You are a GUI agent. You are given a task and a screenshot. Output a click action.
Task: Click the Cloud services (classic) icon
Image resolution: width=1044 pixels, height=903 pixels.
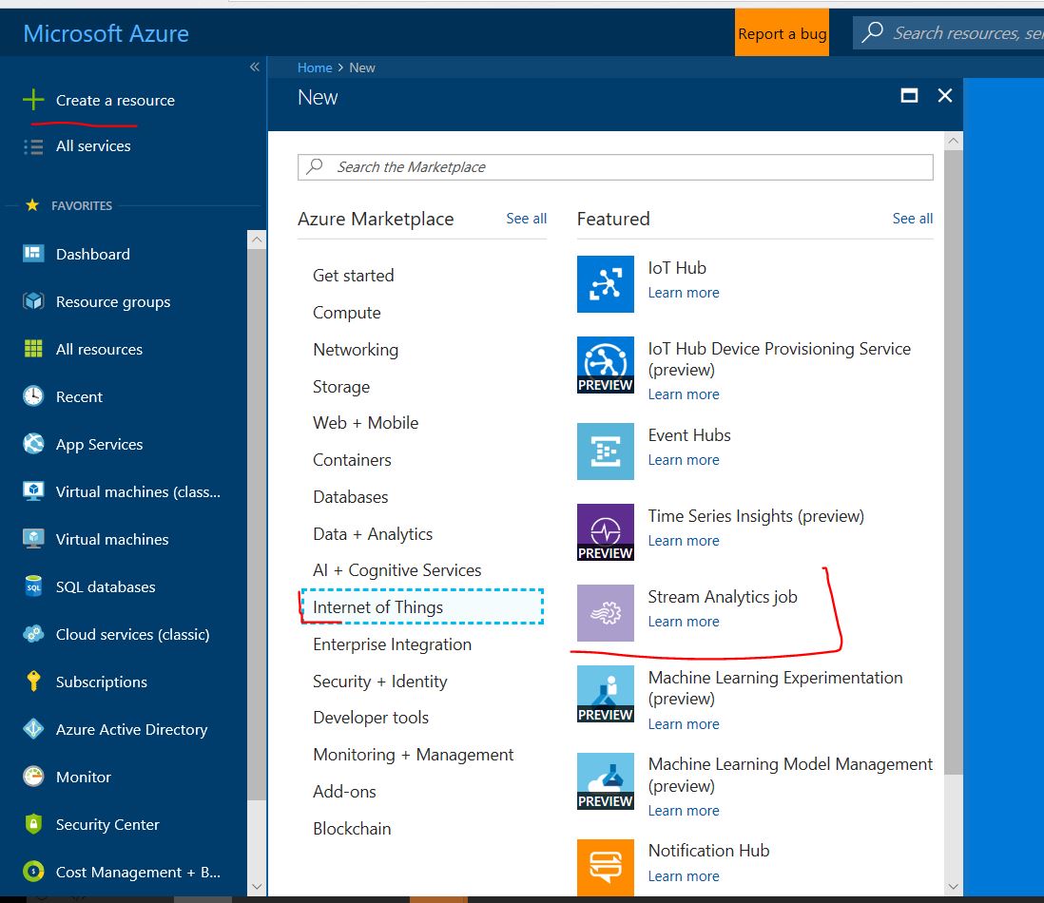pos(33,634)
